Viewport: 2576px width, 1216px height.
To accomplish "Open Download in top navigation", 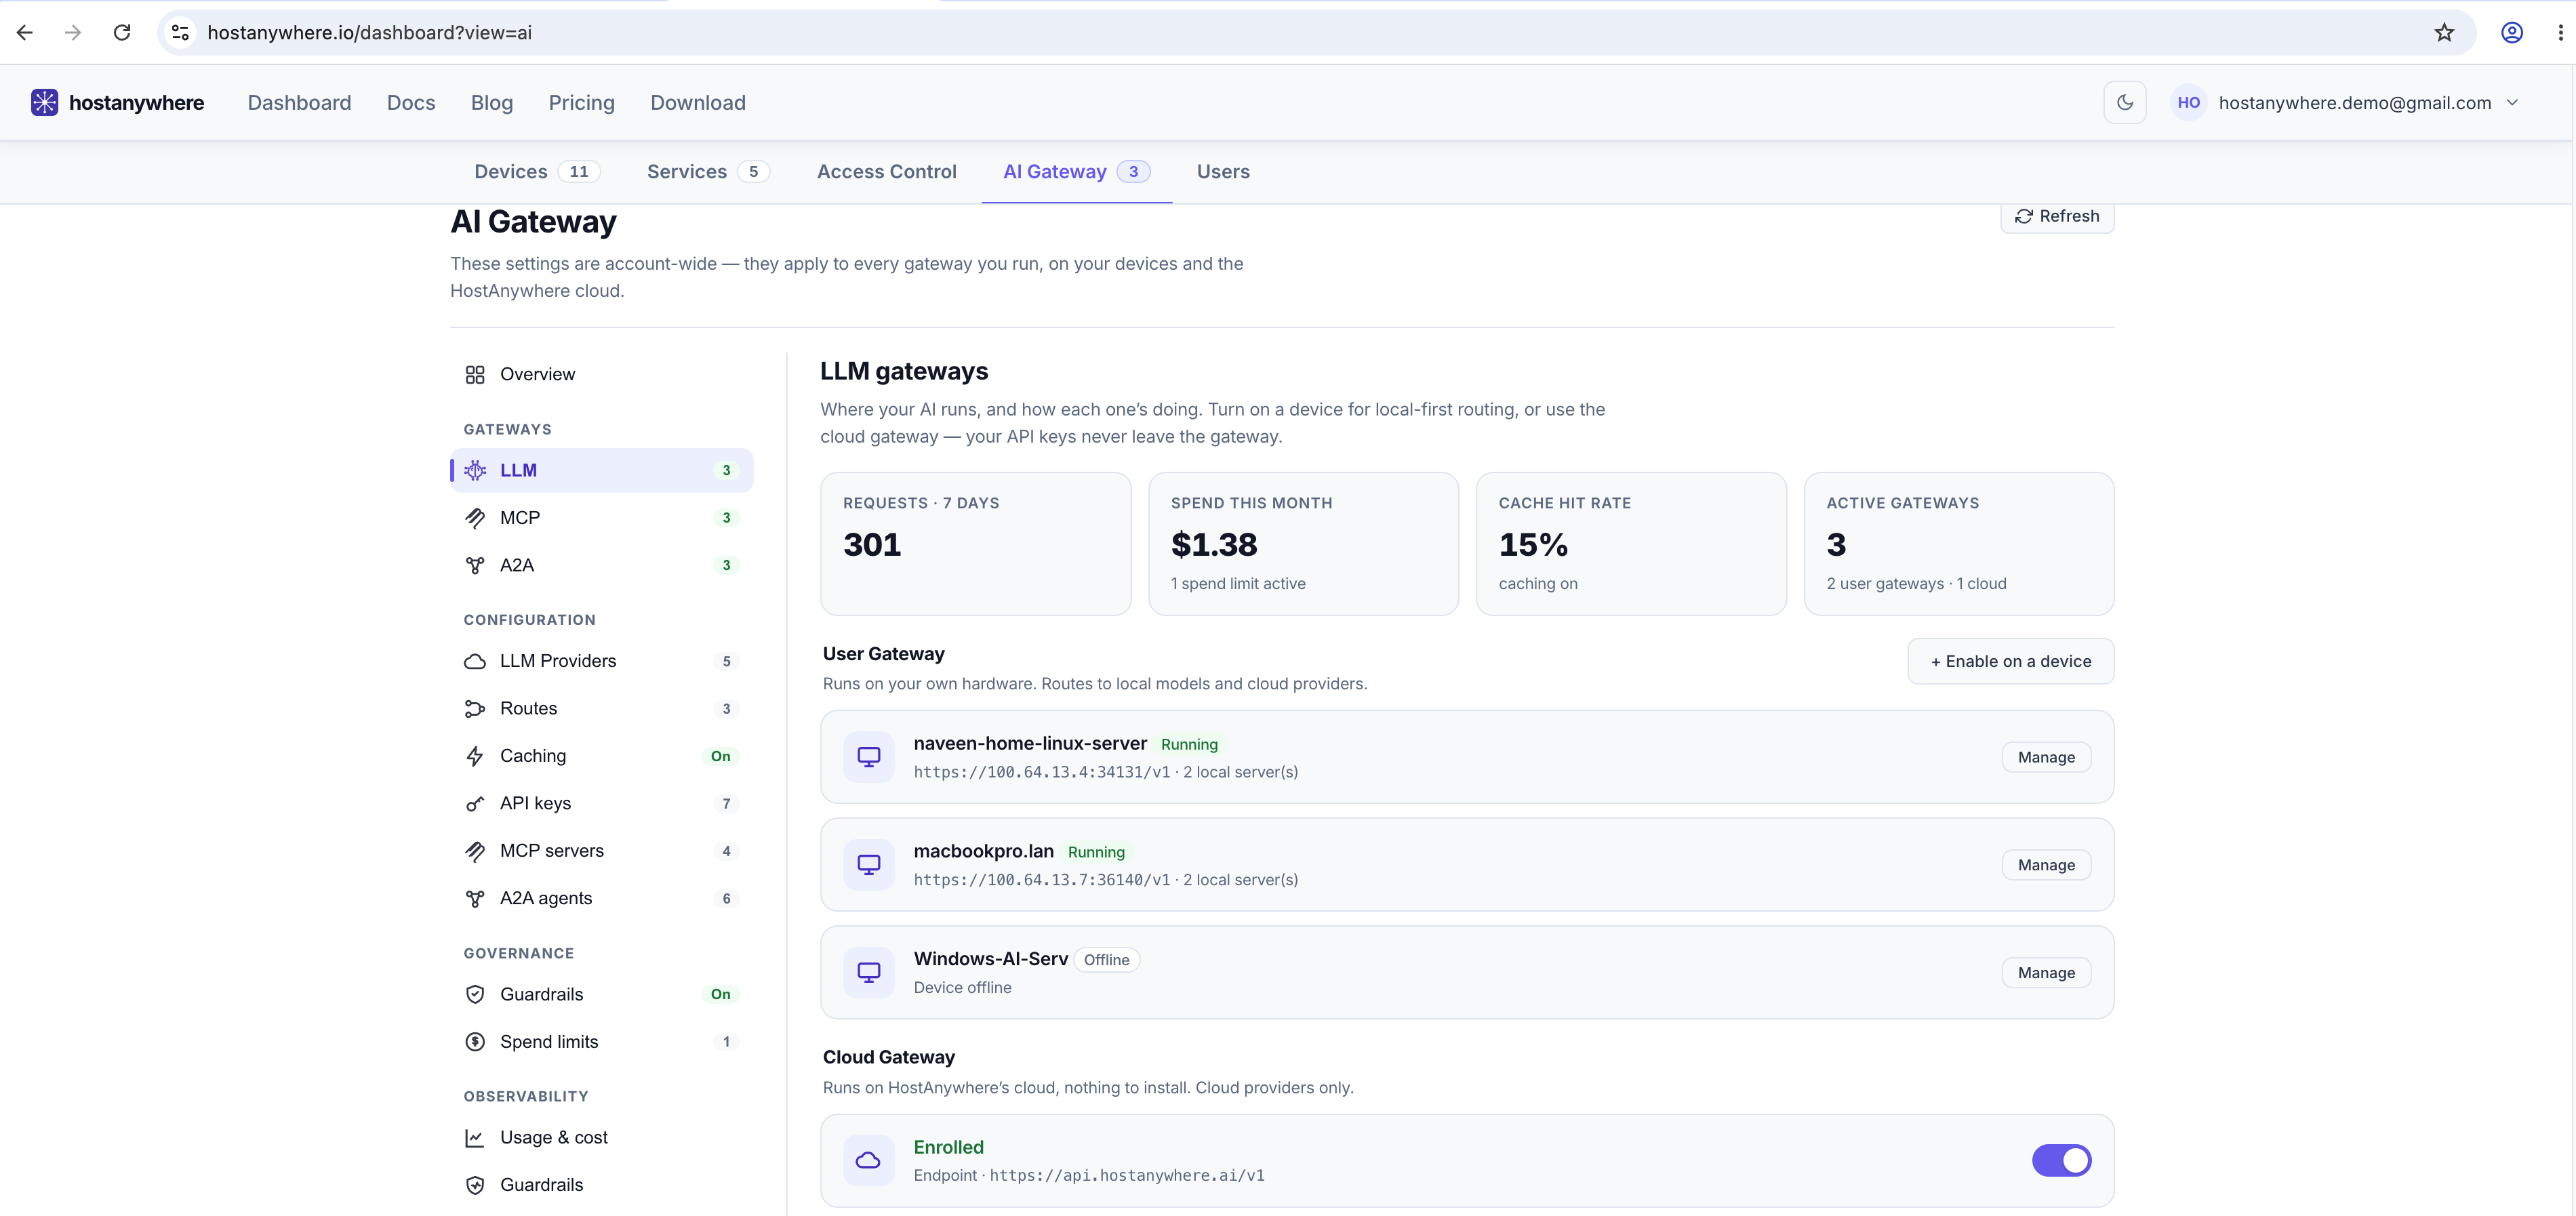I will 698,102.
